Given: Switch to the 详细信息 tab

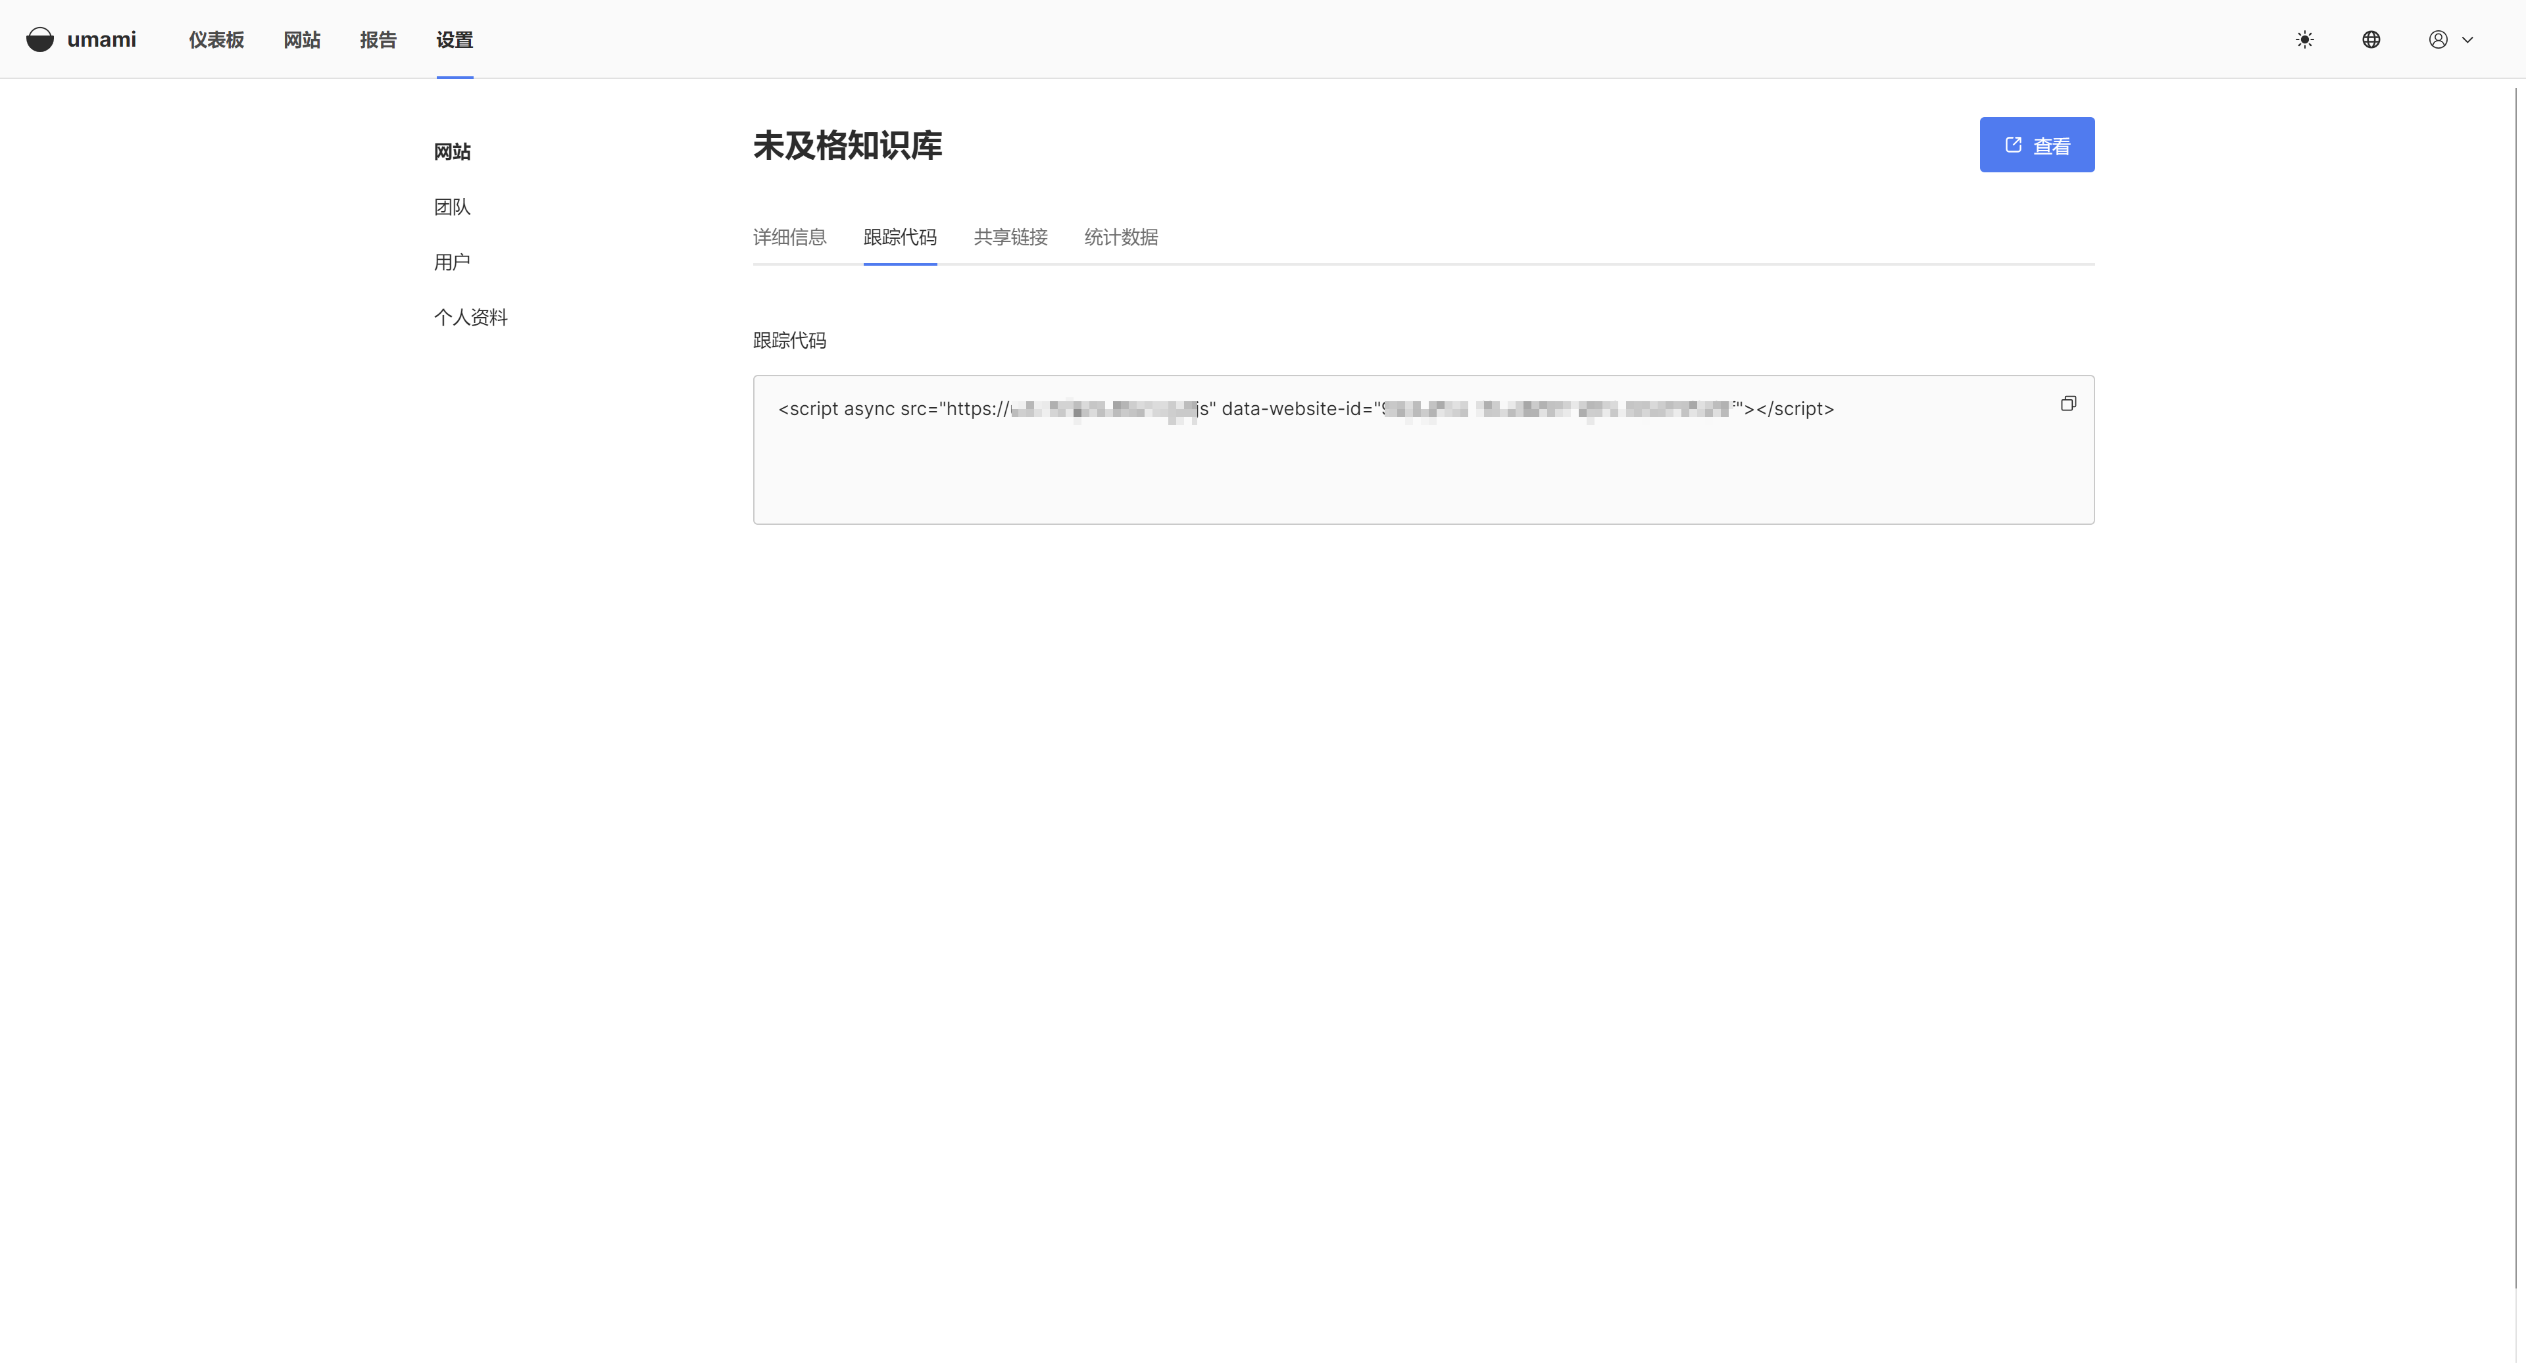Looking at the screenshot, I should 789,237.
